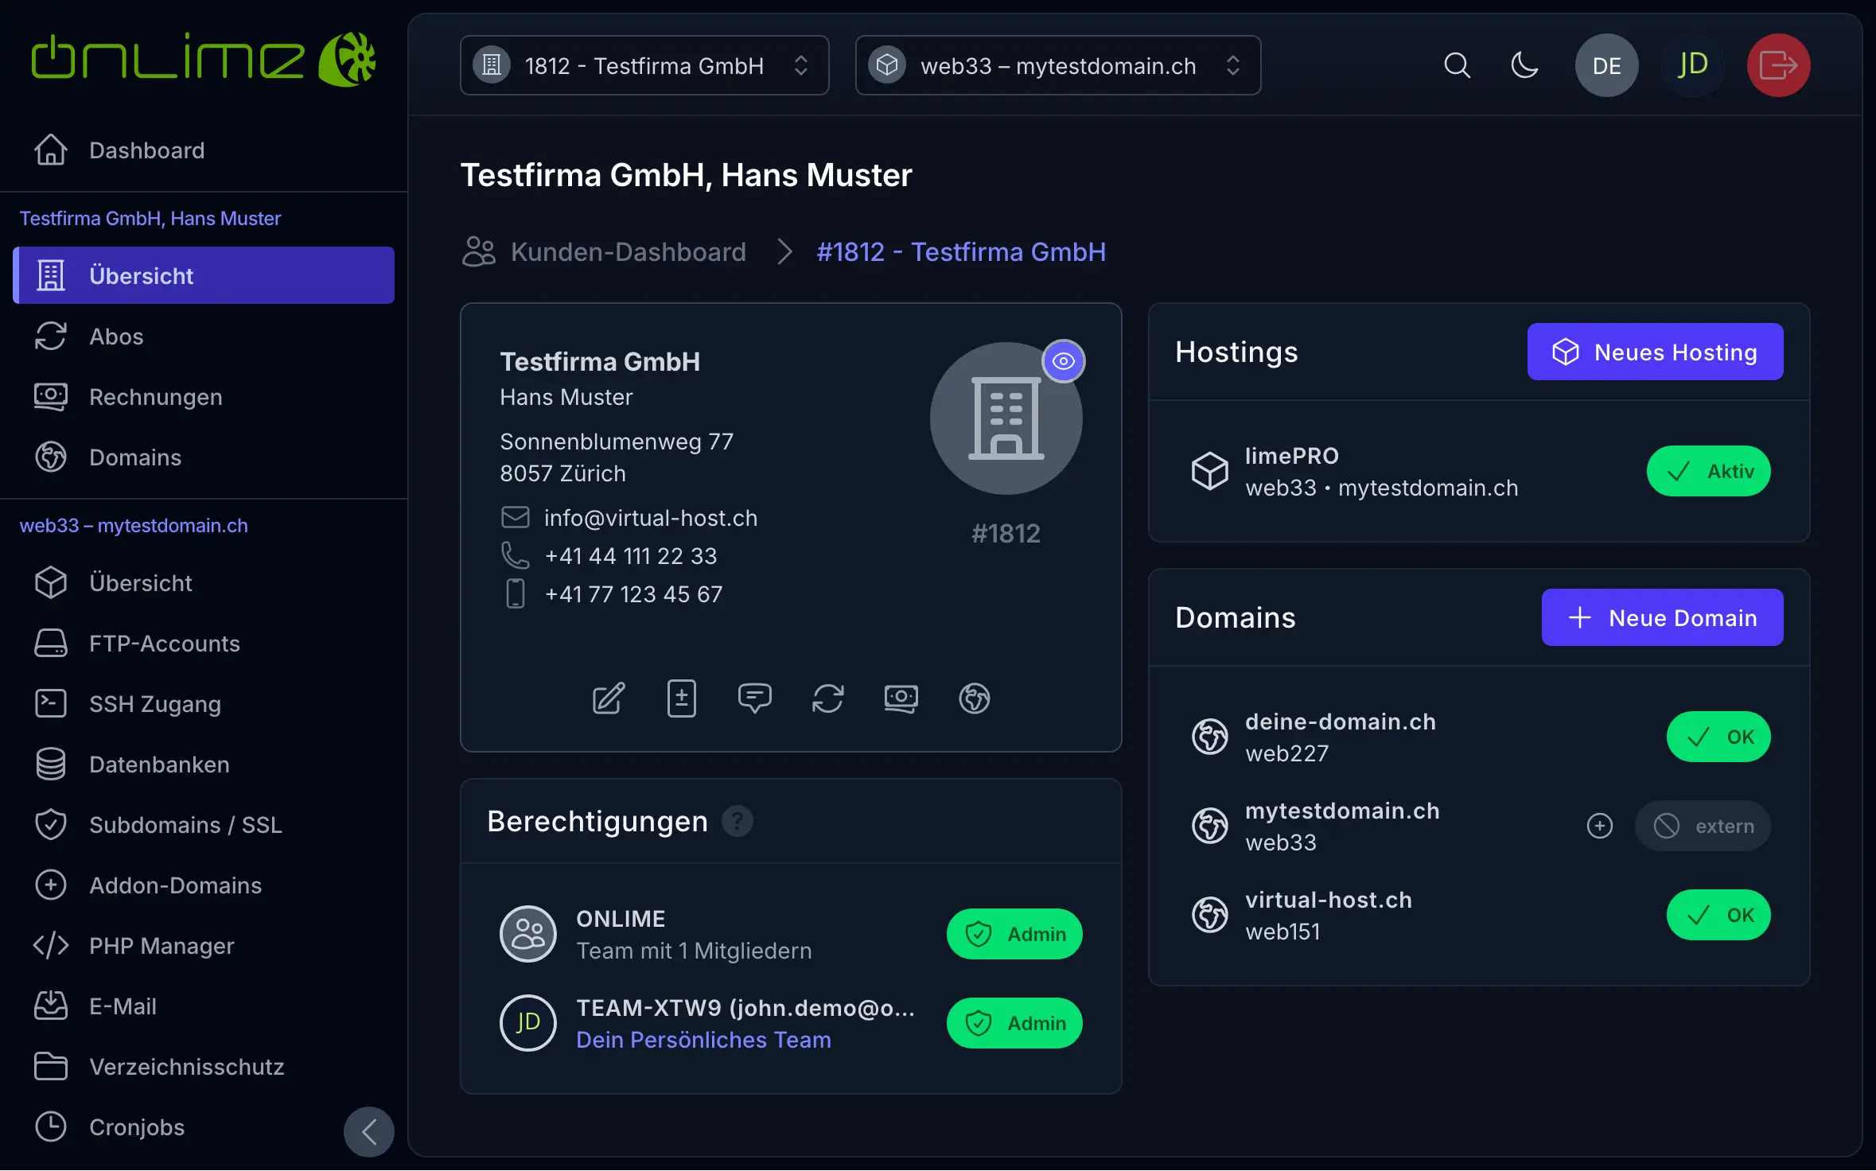
Task: Click the Neues Hosting button
Action: click(x=1655, y=352)
